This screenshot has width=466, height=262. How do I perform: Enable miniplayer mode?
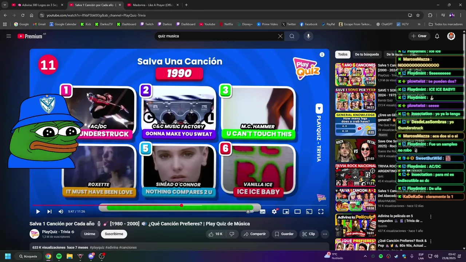pyautogui.click(x=286, y=211)
